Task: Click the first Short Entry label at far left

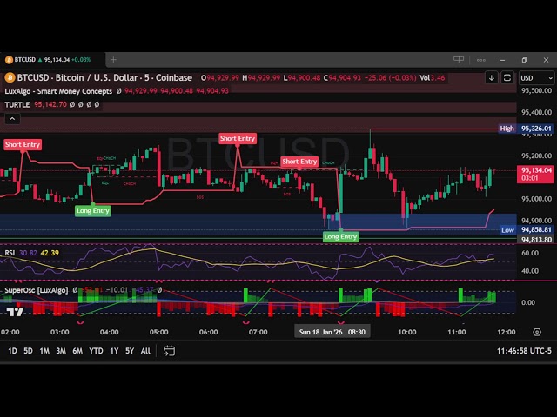Action: (x=23, y=145)
